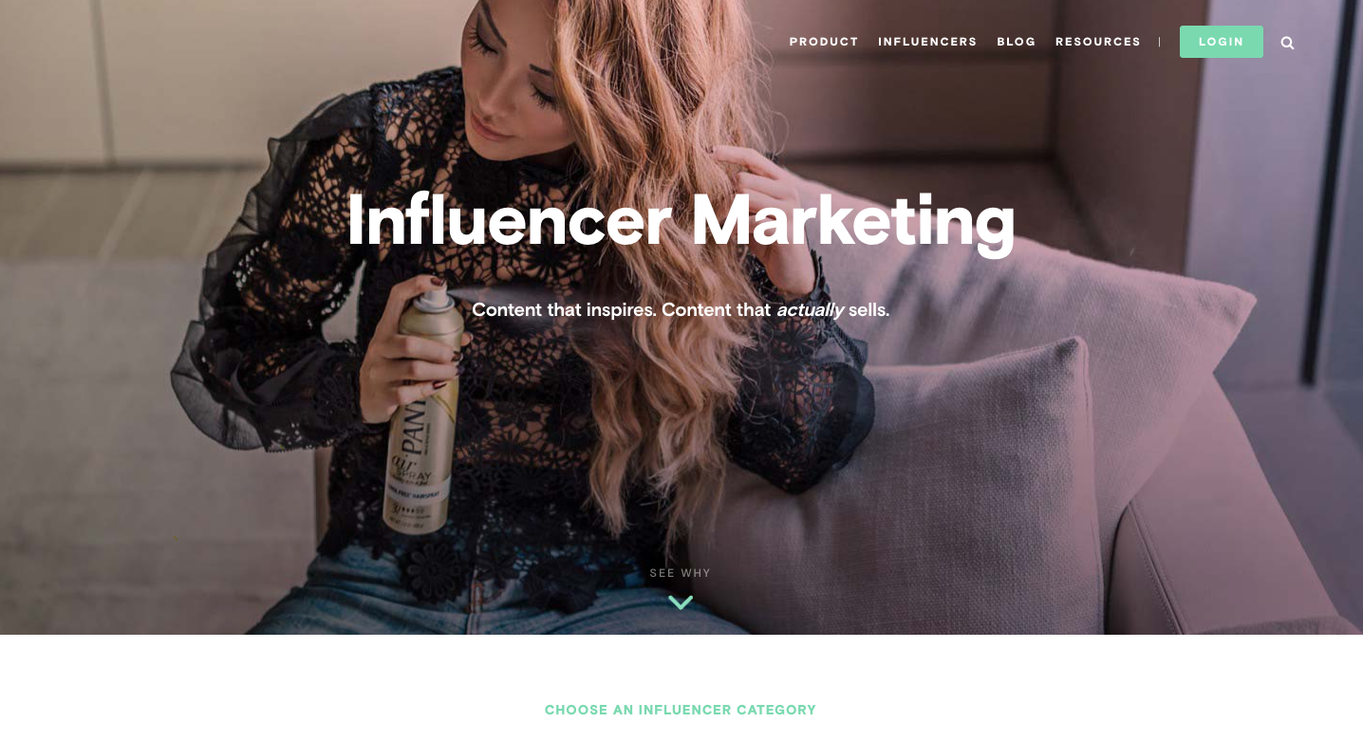Click the italic word 'actually'

810,310
